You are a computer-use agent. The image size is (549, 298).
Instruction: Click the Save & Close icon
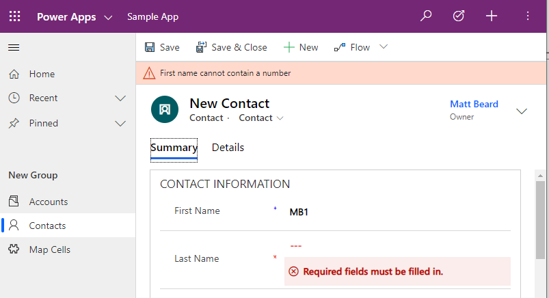click(201, 47)
